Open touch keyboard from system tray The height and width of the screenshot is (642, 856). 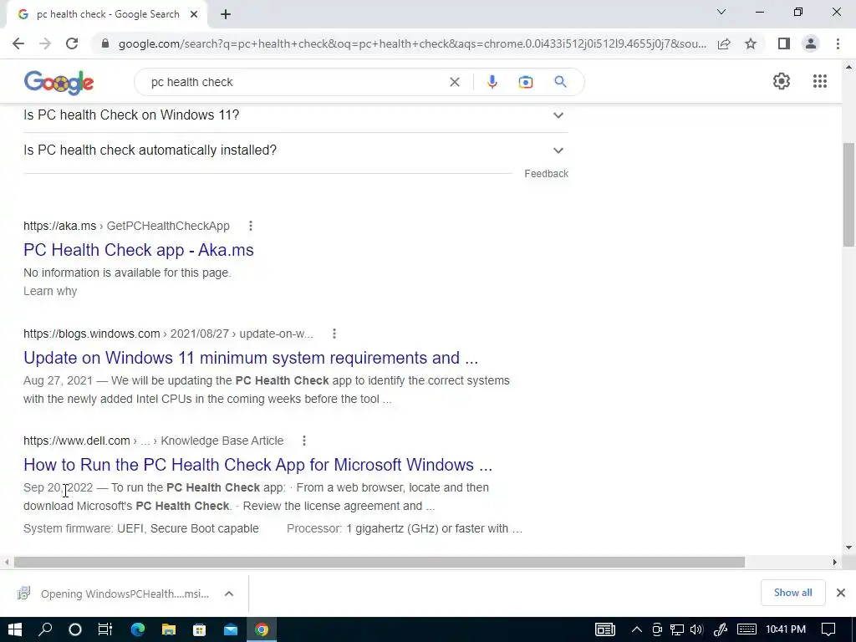click(x=746, y=629)
